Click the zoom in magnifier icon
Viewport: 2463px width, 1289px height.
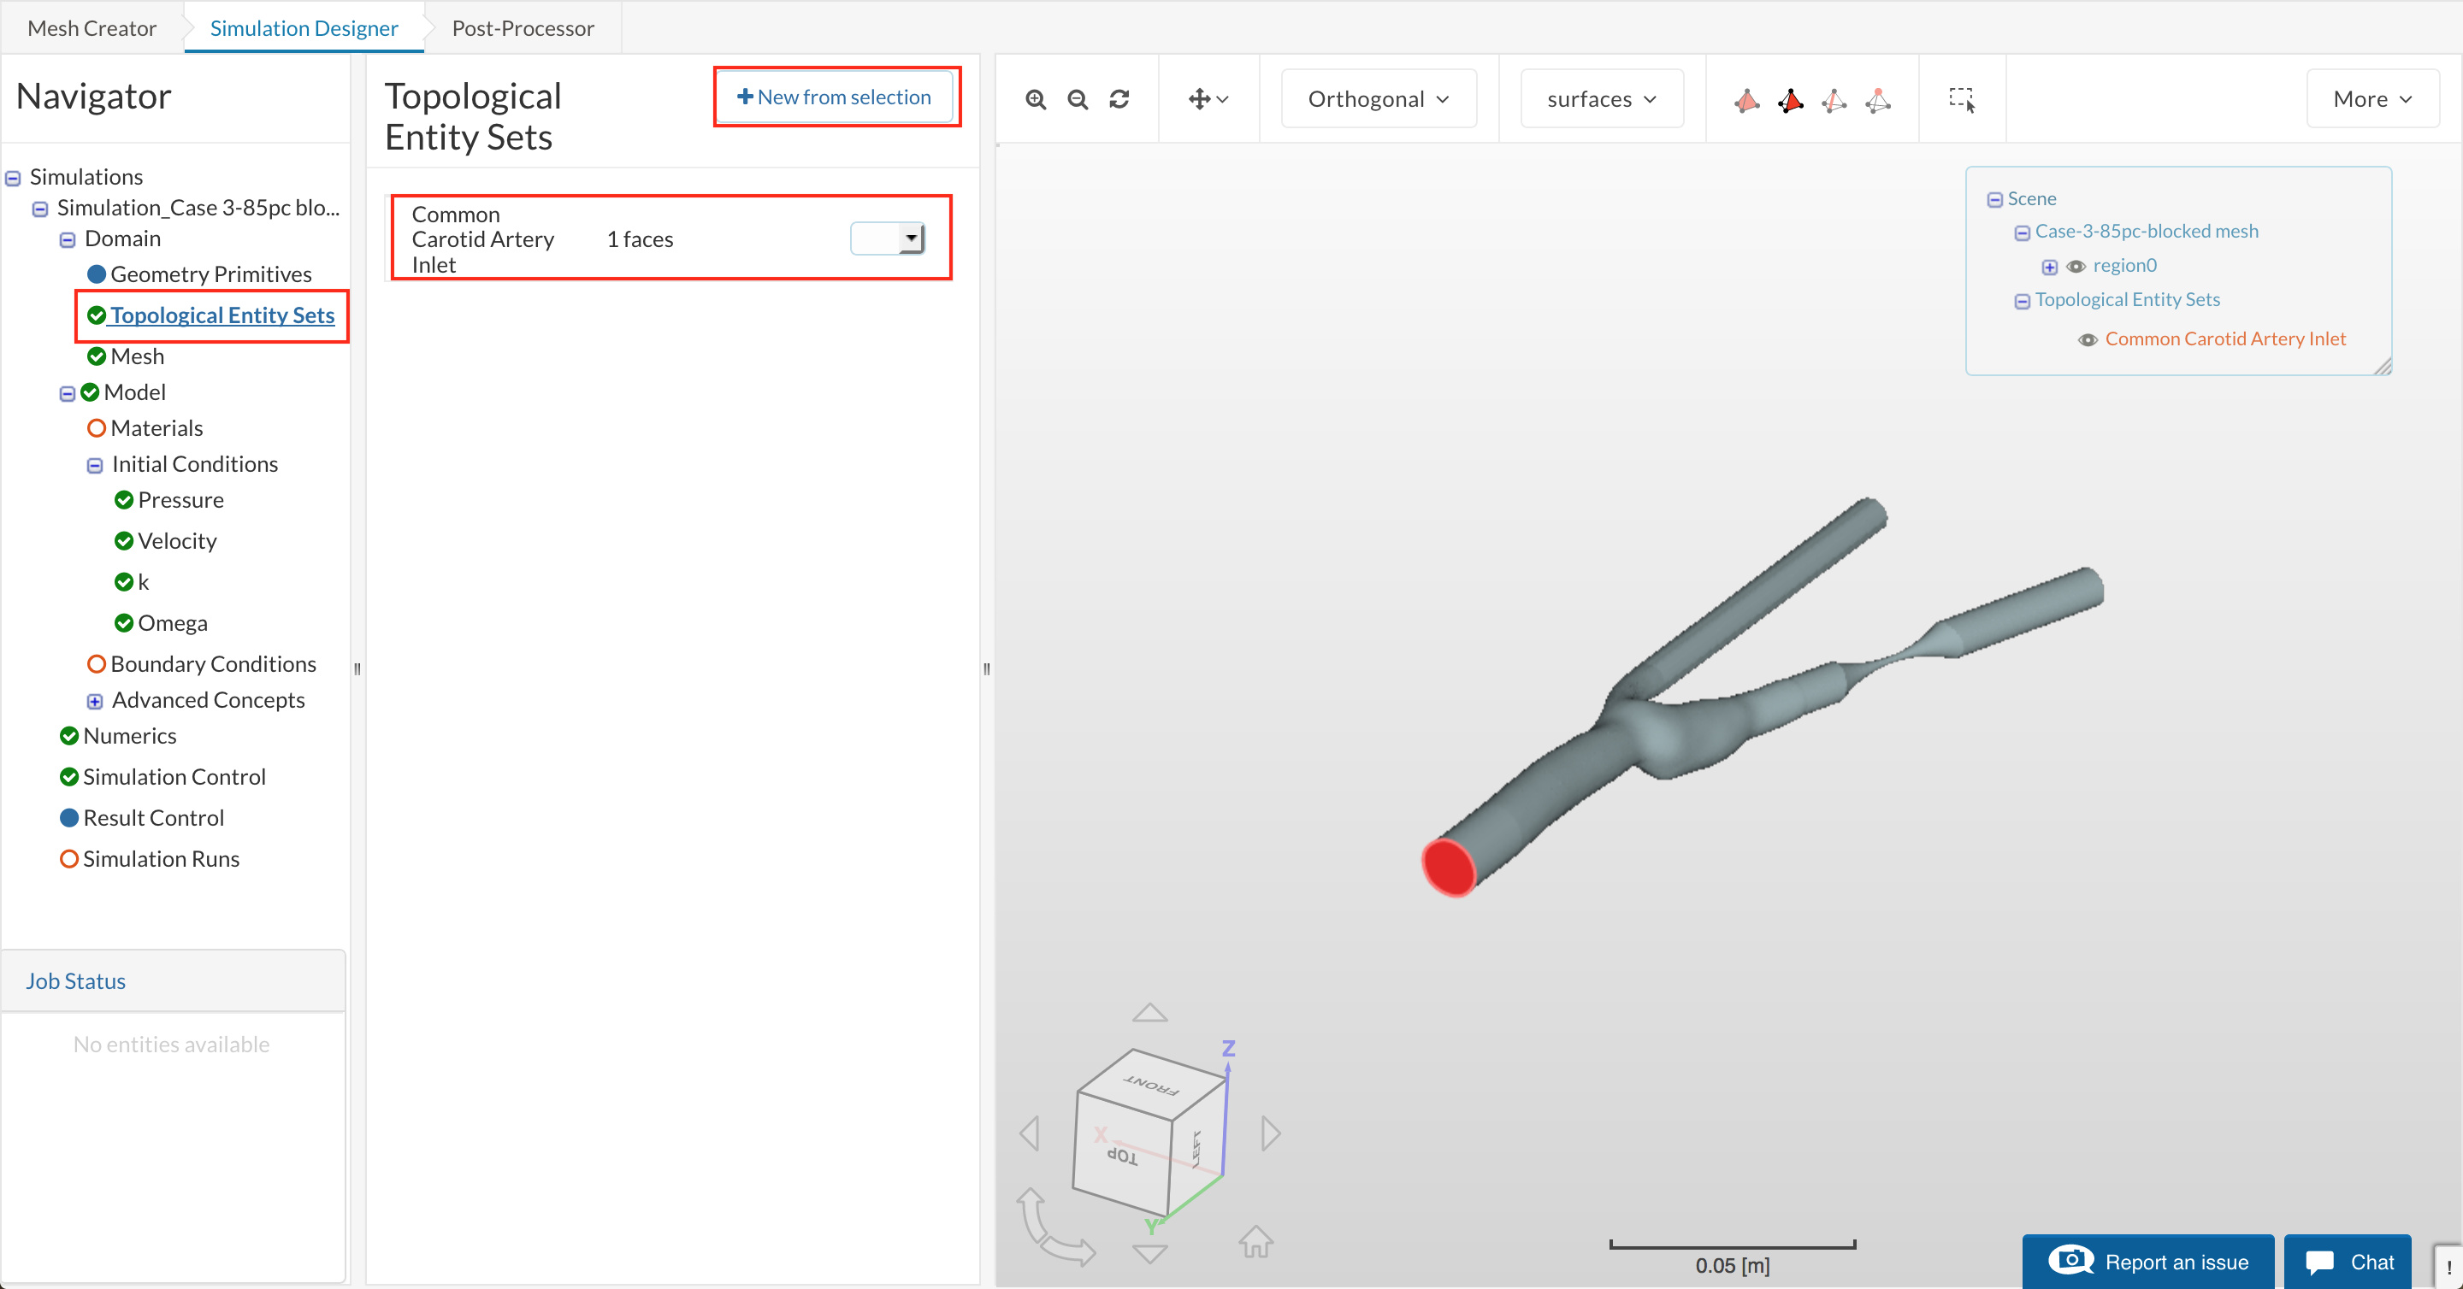pyautogui.click(x=1036, y=99)
